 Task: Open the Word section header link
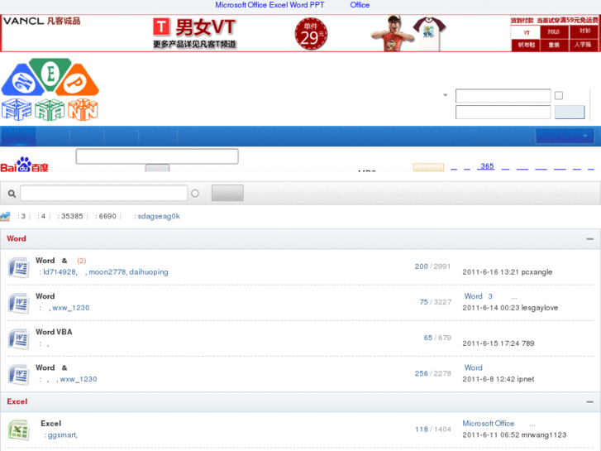16,238
